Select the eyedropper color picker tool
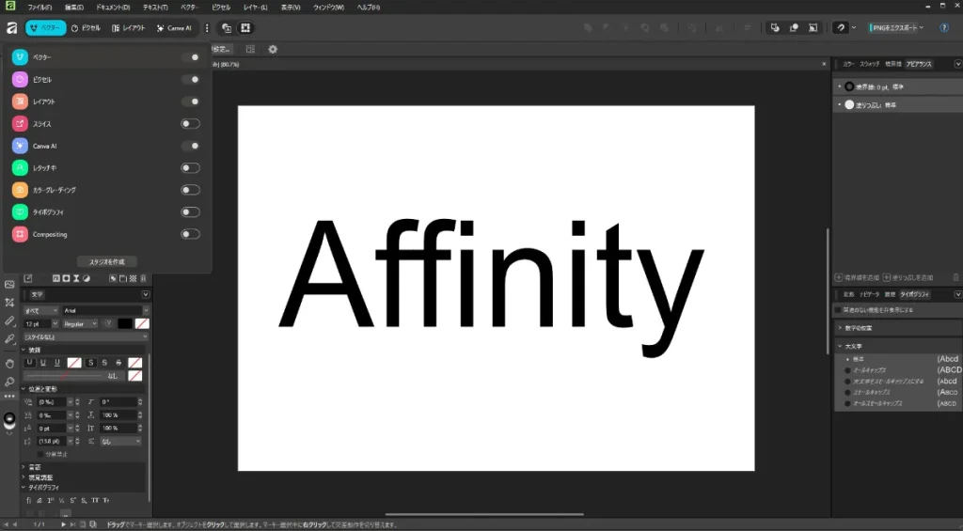The image size is (963, 531). click(x=9, y=339)
